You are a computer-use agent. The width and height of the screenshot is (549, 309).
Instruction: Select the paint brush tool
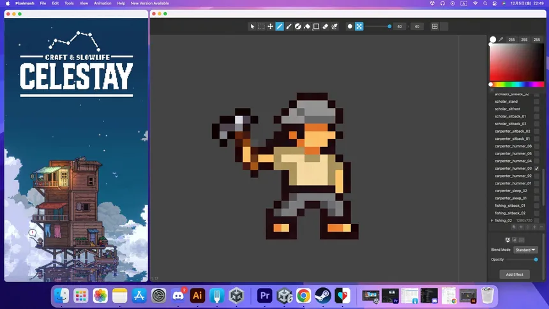click(x=289, y=26)
